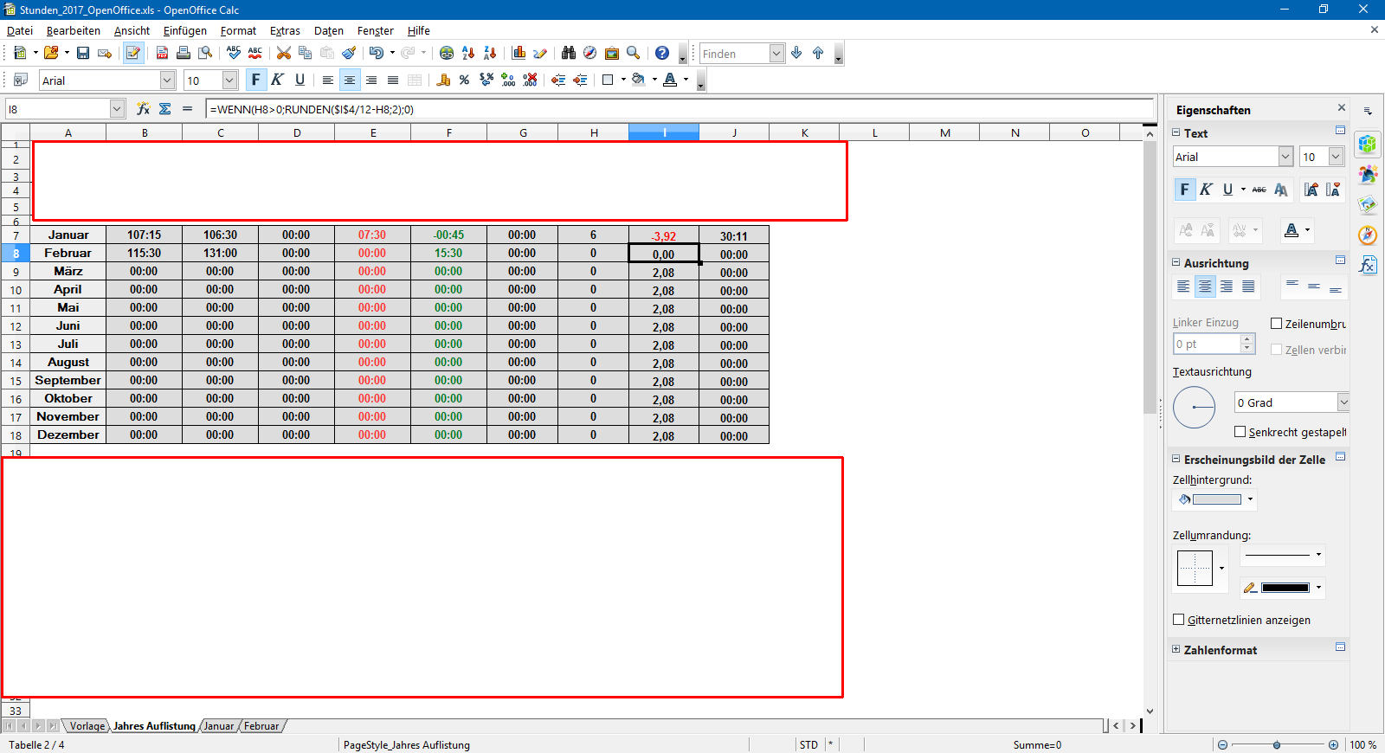
Task: Open Functions deck in sidebar
Action: (1368, 265)
